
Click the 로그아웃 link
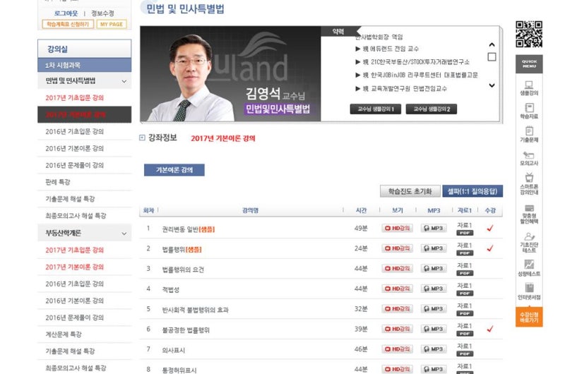(x=66, y=13)
